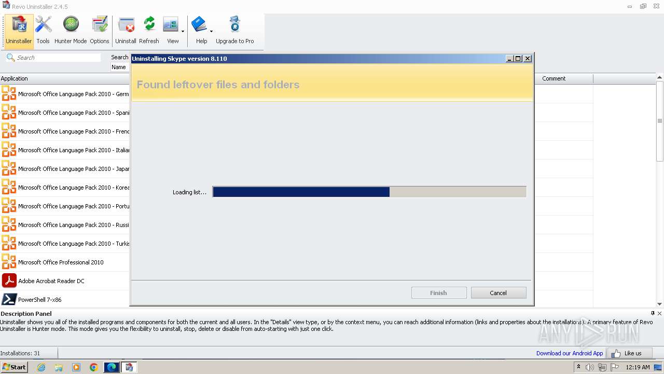664x374 pixels.
Task: Restore the Revo Uninstaller main window
Action: (x=643, y=7)
